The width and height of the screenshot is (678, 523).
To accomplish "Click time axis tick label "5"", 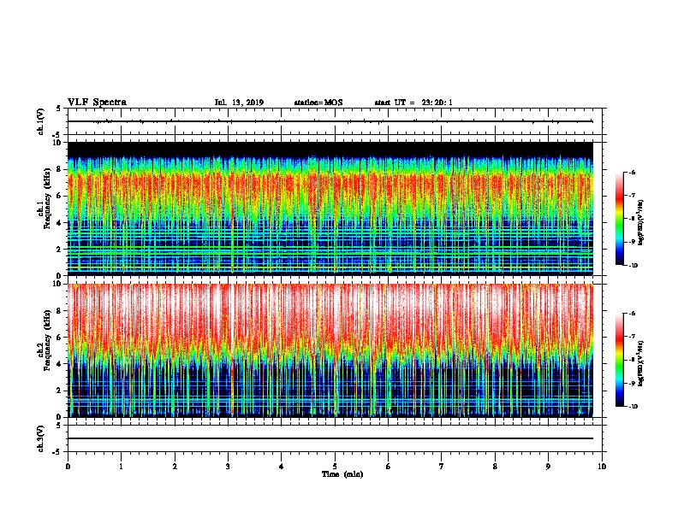I will [335, 467].
